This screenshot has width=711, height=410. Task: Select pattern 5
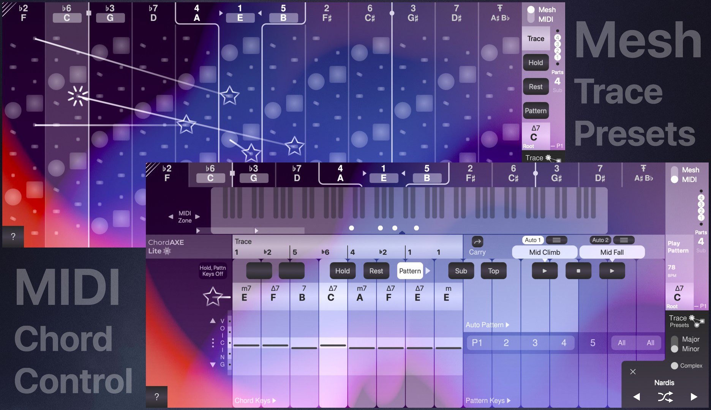(592, 343)
